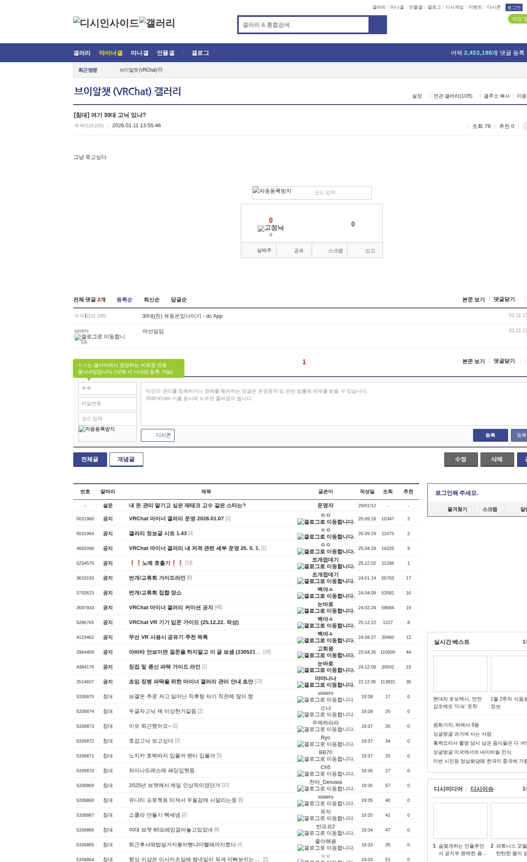Image resolution: width=527 pixels, height=862 pixels.
Task: Click the blue search button beside search box
Action: click(378, 25)
